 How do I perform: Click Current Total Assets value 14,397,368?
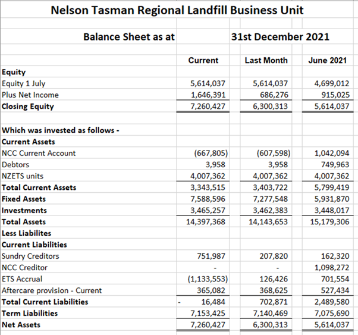[206, 222]
